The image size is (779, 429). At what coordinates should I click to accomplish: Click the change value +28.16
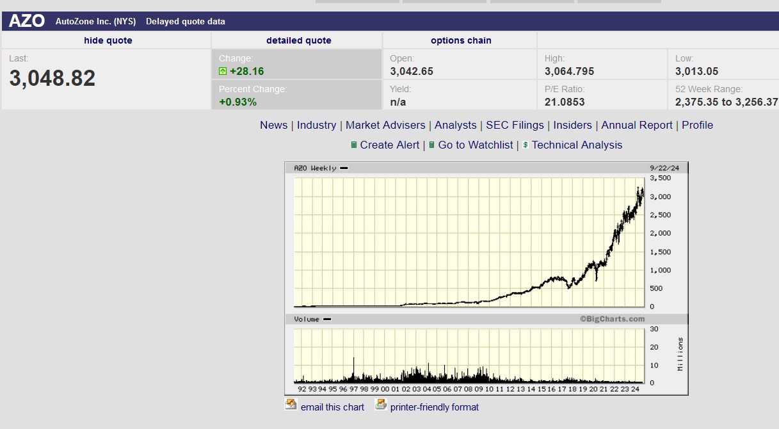pyautogui.click(x=246, y=71)
